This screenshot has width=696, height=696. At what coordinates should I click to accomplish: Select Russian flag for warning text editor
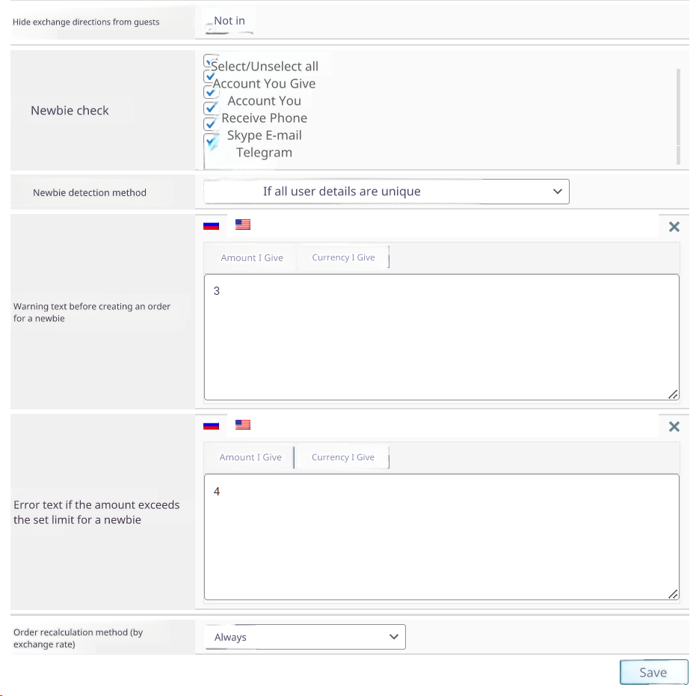click(211, 225)
